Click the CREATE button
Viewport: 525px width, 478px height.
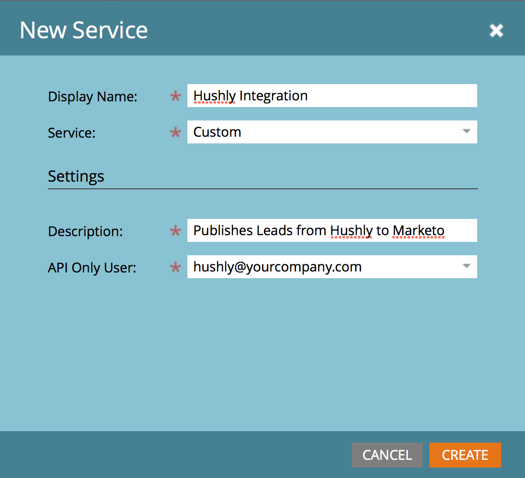pyautogui.click(x=465, y=455)
